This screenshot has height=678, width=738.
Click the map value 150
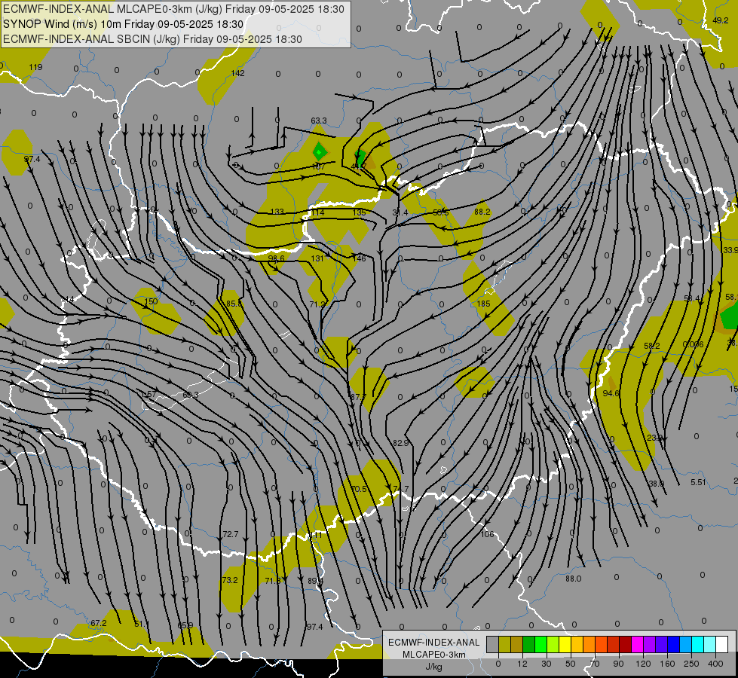click(151, 301)
